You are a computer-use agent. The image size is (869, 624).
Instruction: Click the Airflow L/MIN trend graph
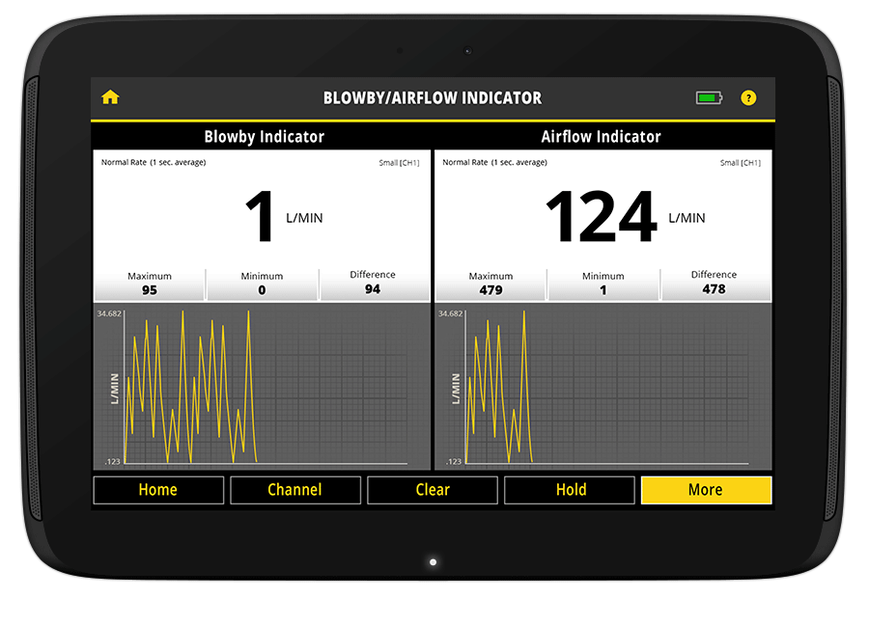point(603,386)
